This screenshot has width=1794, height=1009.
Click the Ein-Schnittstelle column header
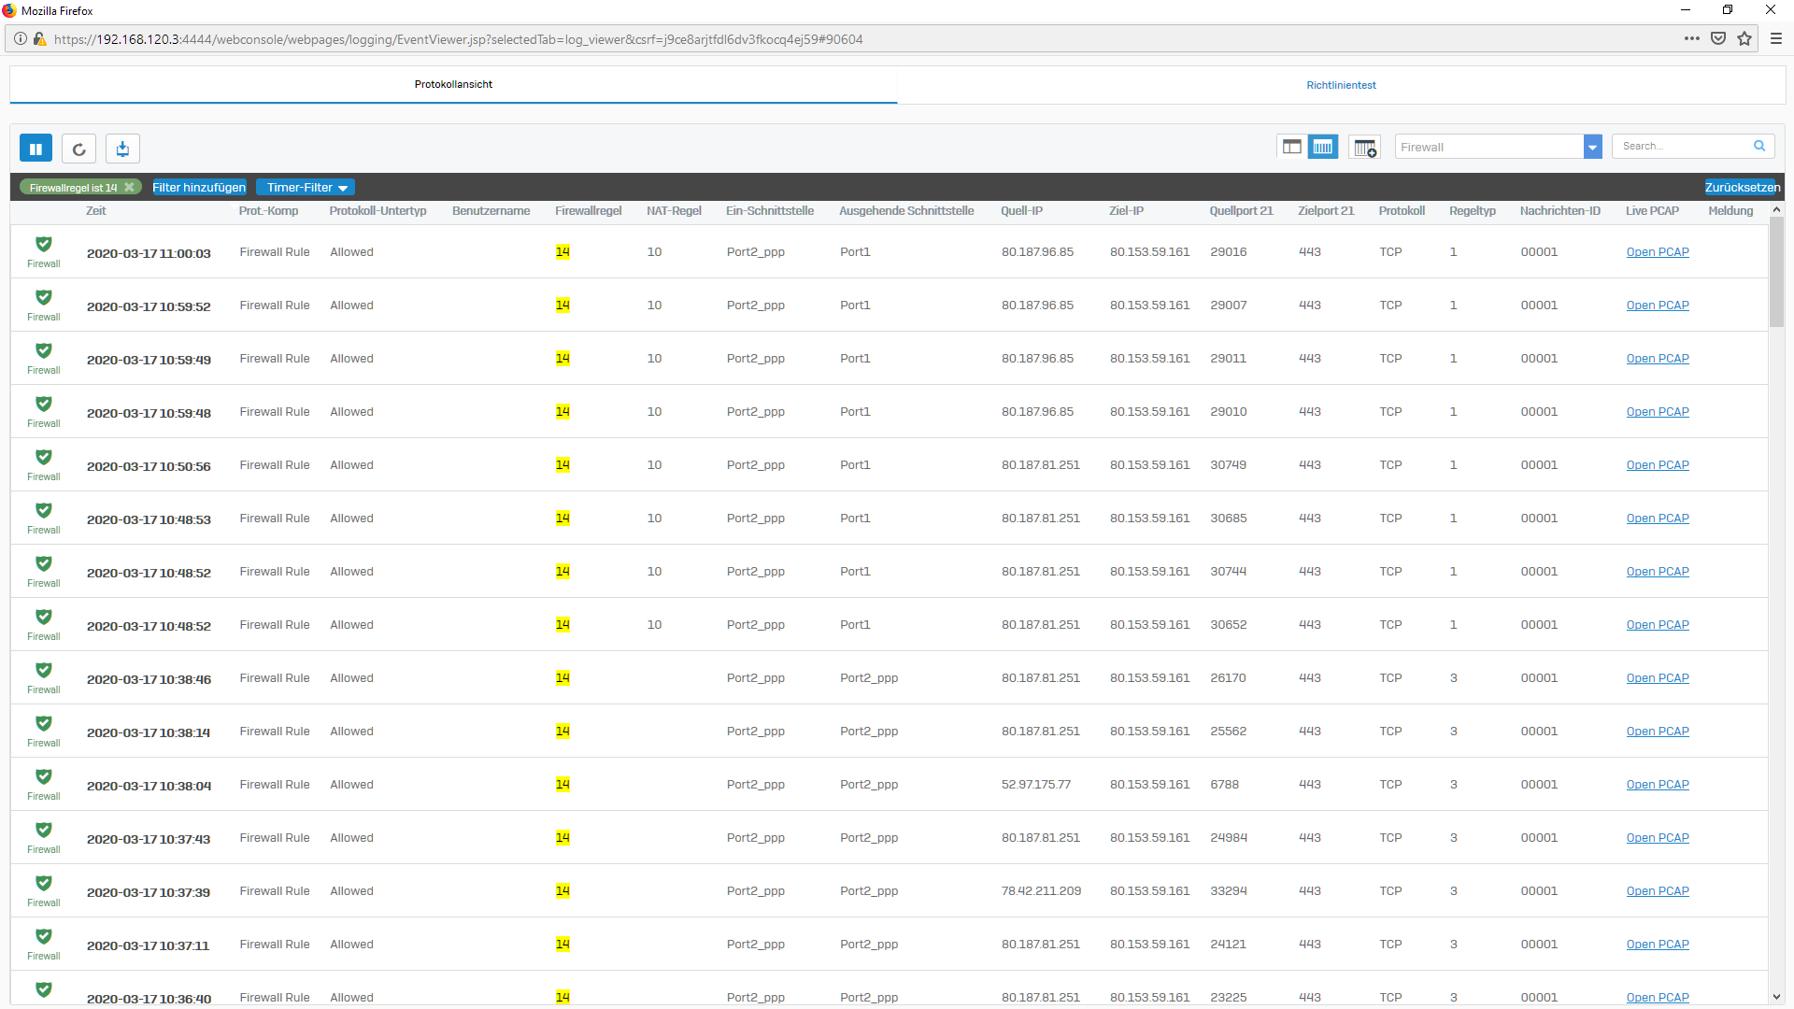[770, 211]
